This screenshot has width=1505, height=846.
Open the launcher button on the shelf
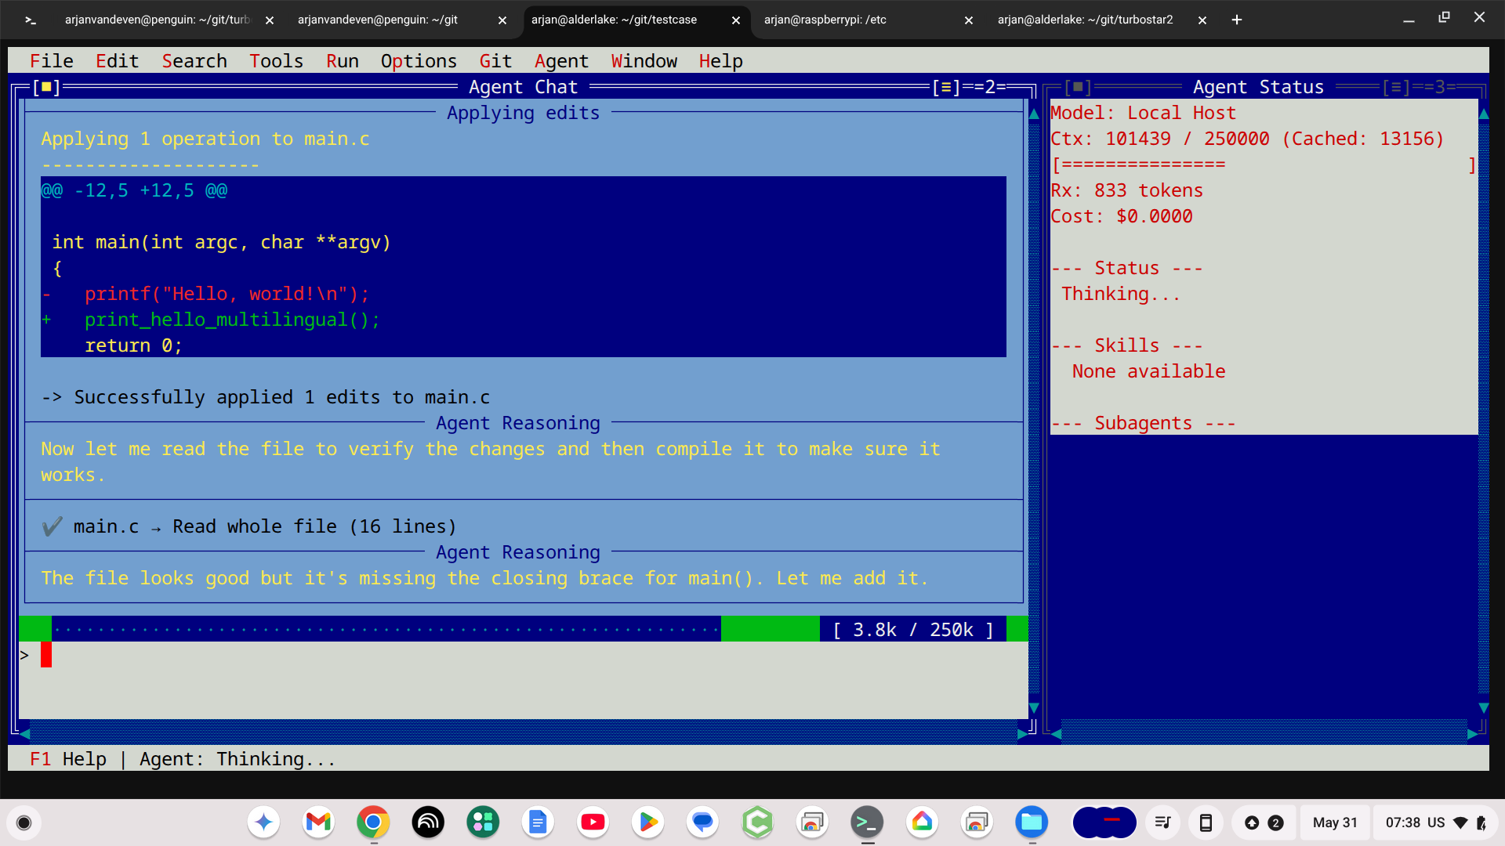(x=24, y=822)
